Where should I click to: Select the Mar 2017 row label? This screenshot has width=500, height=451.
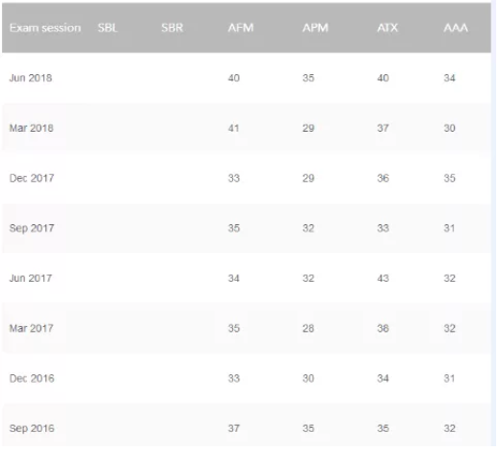pos(31,328)
